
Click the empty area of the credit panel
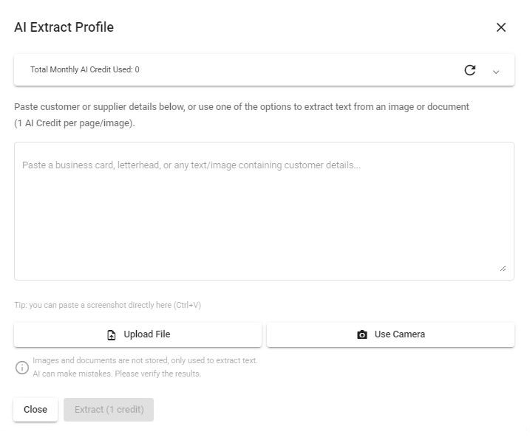(297, 70)
